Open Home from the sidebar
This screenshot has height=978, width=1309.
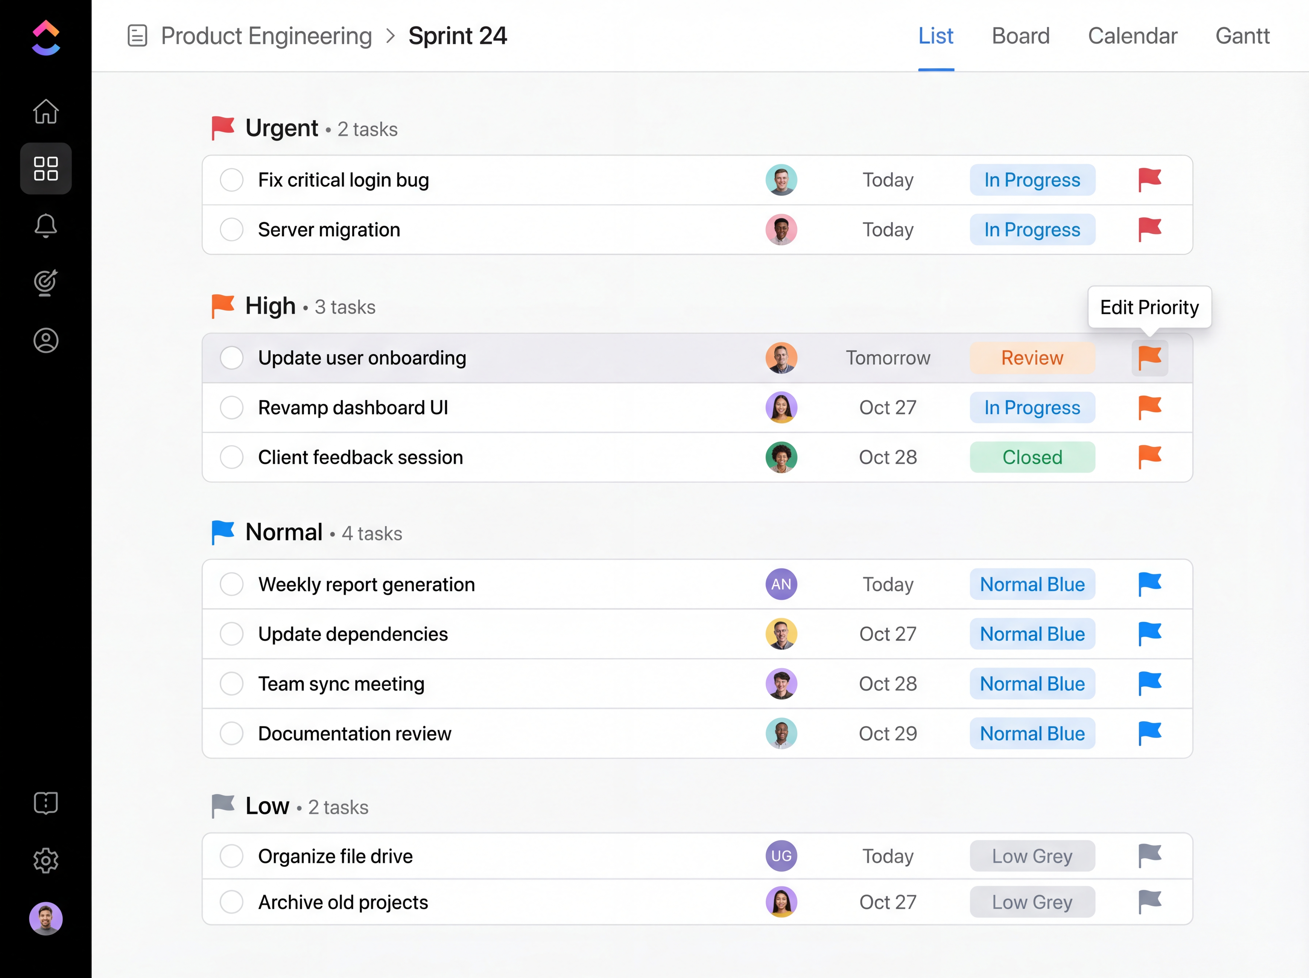(x=46, y=111)
